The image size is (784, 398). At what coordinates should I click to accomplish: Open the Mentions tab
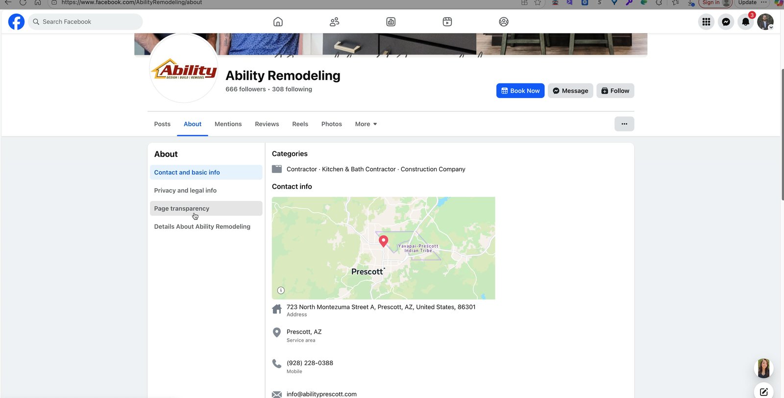[x=228, y=124]
